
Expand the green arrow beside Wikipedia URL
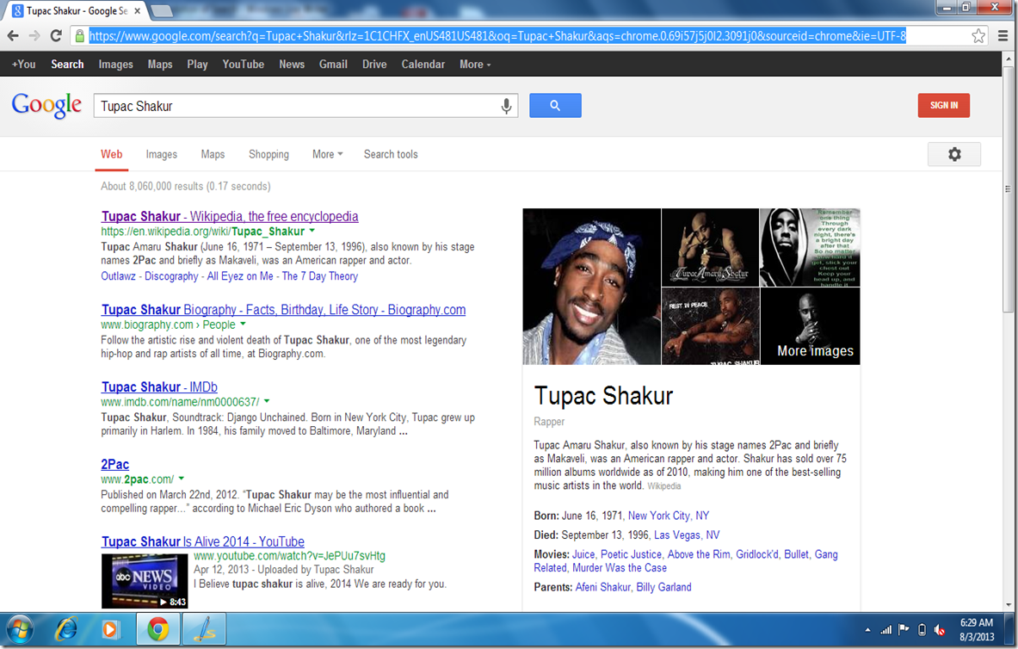312,232
